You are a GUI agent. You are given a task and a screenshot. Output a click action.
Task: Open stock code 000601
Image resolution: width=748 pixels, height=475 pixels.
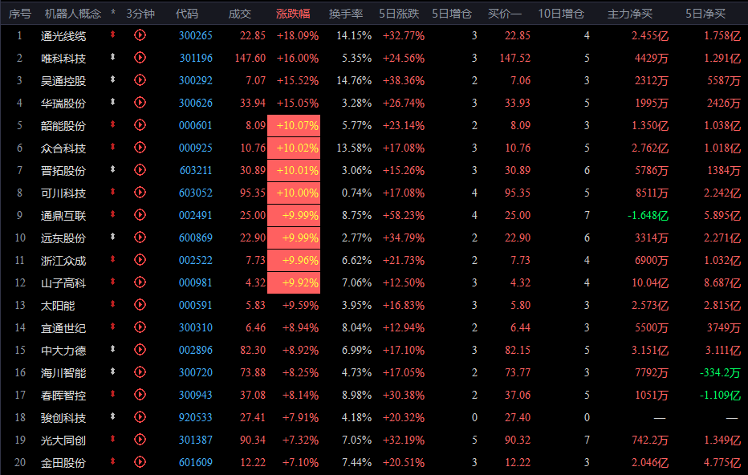pos(196,125)
